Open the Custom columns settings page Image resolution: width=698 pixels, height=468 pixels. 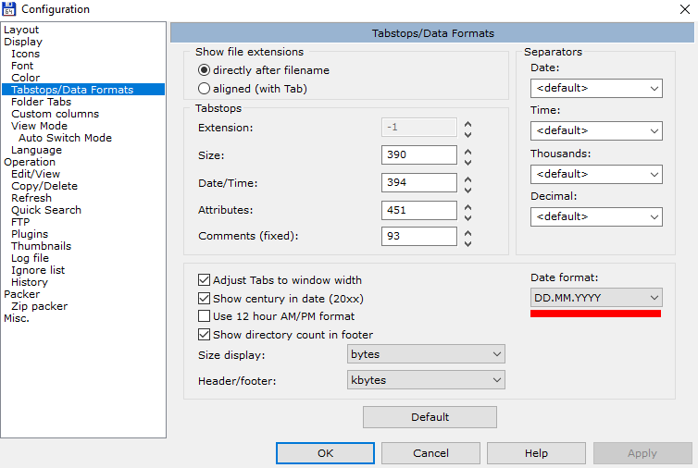tap(56, 114)
